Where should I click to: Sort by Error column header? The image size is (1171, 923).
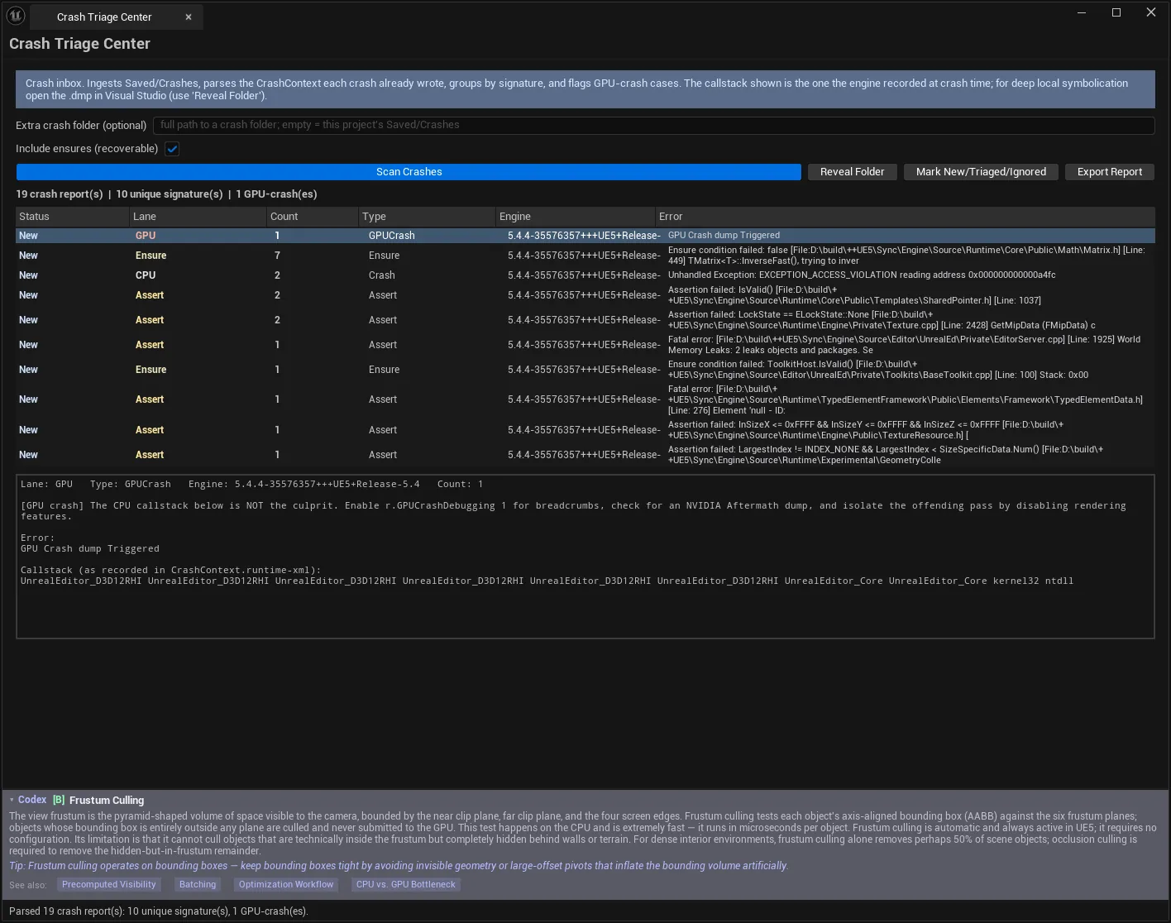pyautogui.click(x=905, y=217)
